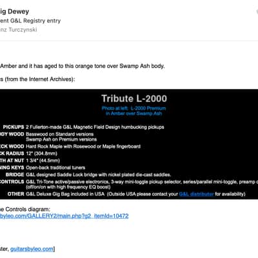Click the Saddle Lock bridge description
The height and width of the screenshot is (258, 258).
pyautogui.click(x=99, y=175)
